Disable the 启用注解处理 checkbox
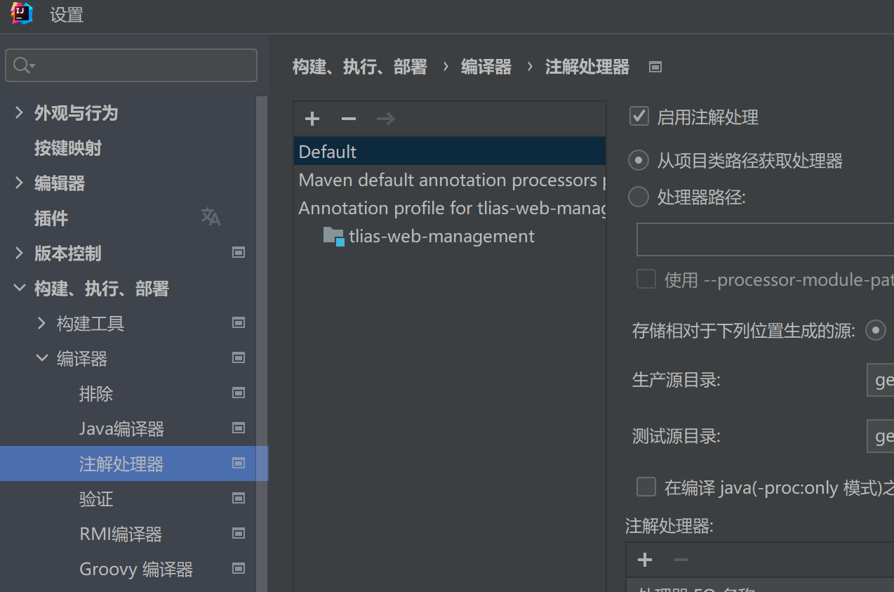This screenshot has width=894, height=592. point(639,117)
